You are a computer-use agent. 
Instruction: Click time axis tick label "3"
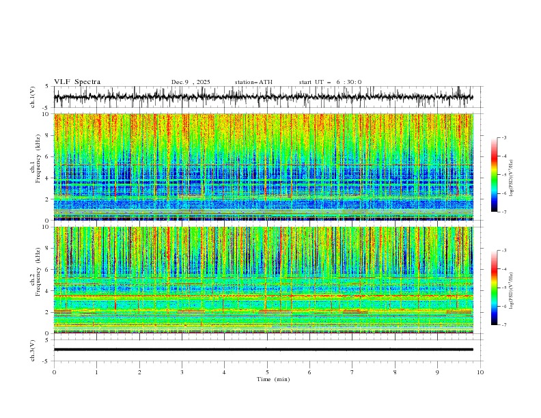coord(182,372)
